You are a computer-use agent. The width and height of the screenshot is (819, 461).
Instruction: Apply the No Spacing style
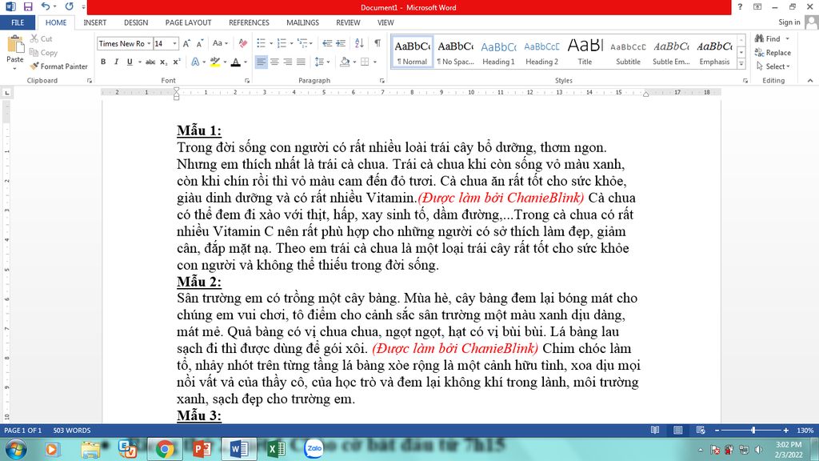[x=455, y=52]
